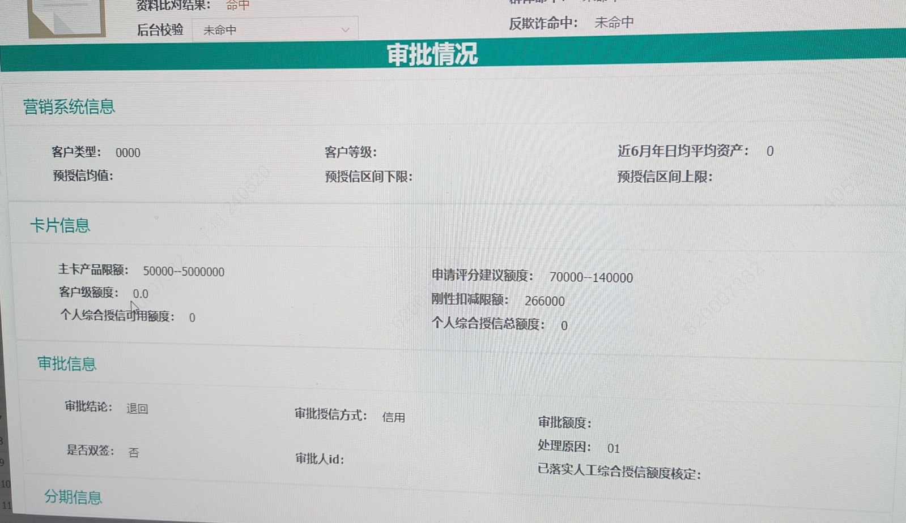Select the 客户级额度 value 0.0
This screenshot has width=906, height=523.
coord(141,294)
